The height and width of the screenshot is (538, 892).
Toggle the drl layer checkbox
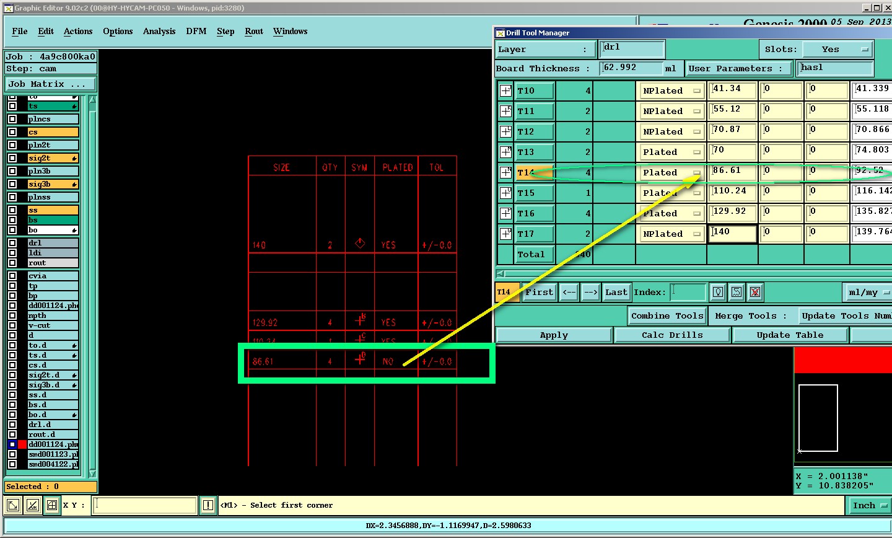(12, 243)
